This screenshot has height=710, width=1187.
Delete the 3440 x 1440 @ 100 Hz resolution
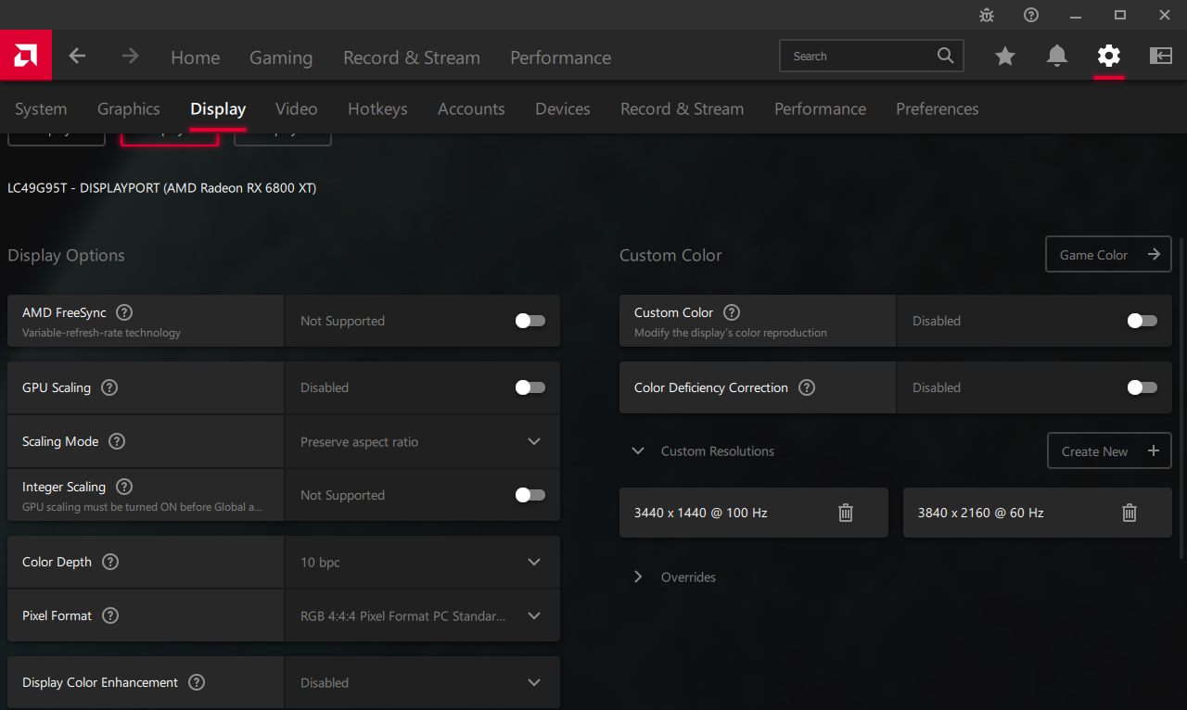pyautogui.click(x=846, y=513)
